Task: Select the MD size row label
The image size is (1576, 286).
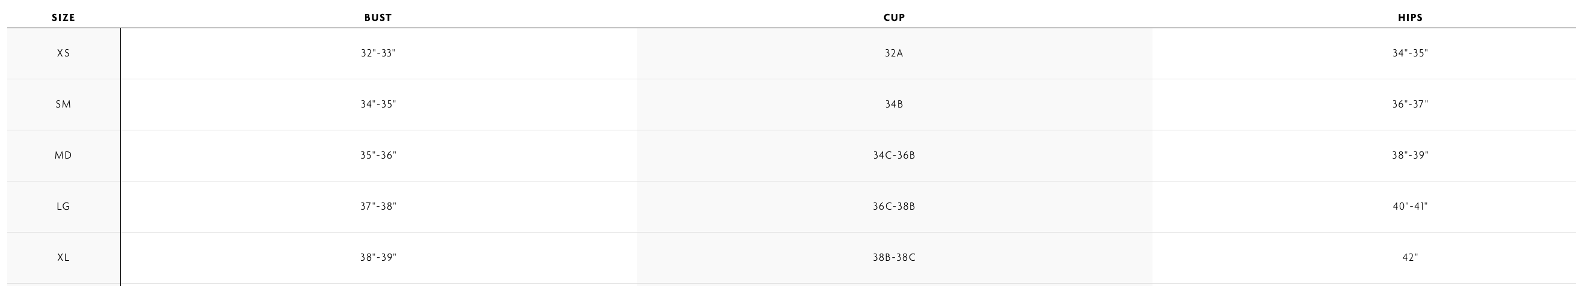Action: (x=64, y=155)
